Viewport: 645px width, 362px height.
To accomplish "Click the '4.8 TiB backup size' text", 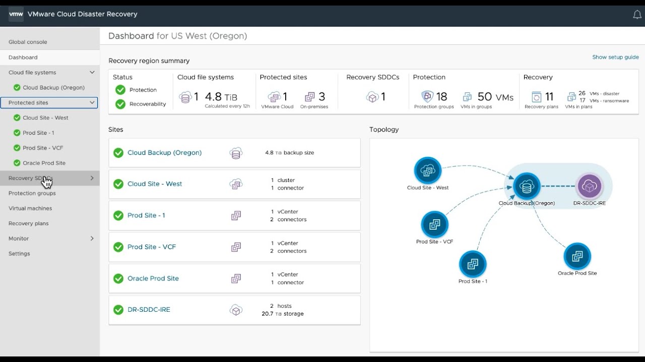I will pyautogui.click(x=289, y=153).
